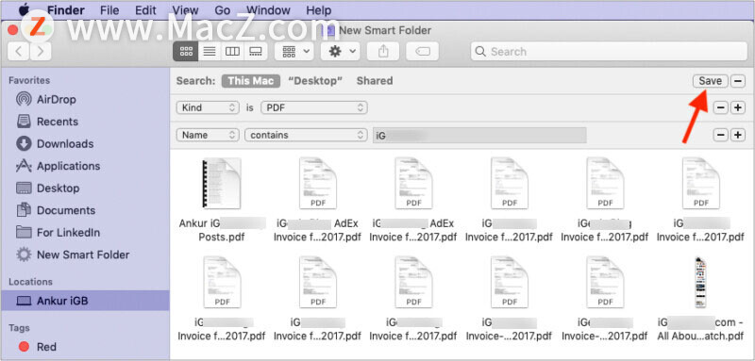Click the Search field
The image size is (755, 361).
click(x=609, y=52)
